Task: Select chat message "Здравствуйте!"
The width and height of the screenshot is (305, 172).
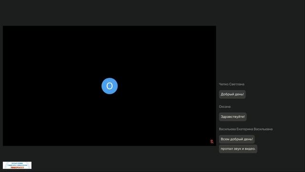Action: click(x=233, y=117)
